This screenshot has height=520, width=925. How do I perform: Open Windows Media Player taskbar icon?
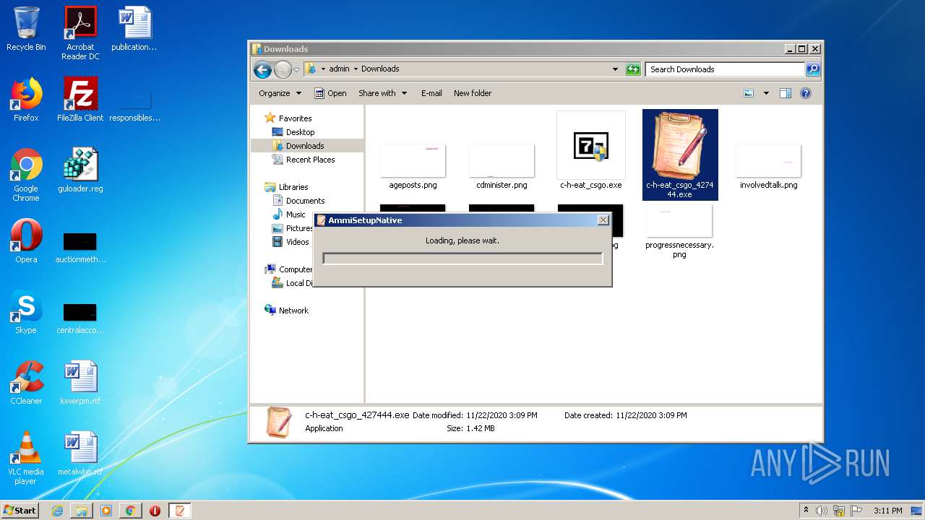tap(106, 511)
